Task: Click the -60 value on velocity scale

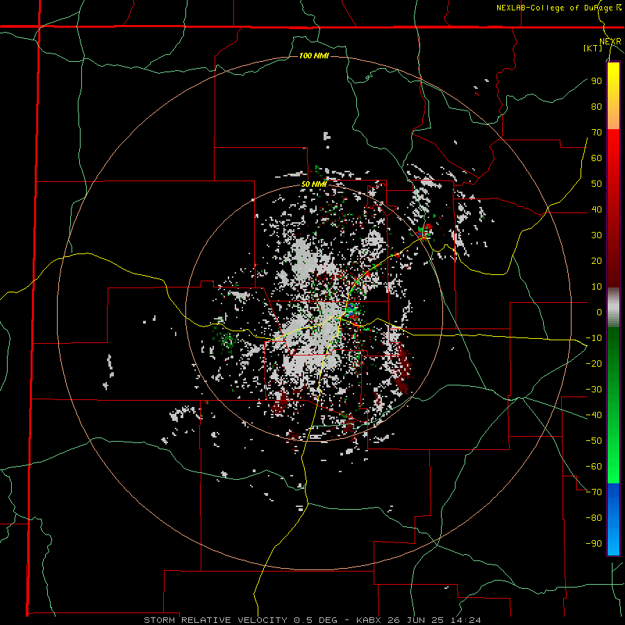Action: (x=594, y=467)
